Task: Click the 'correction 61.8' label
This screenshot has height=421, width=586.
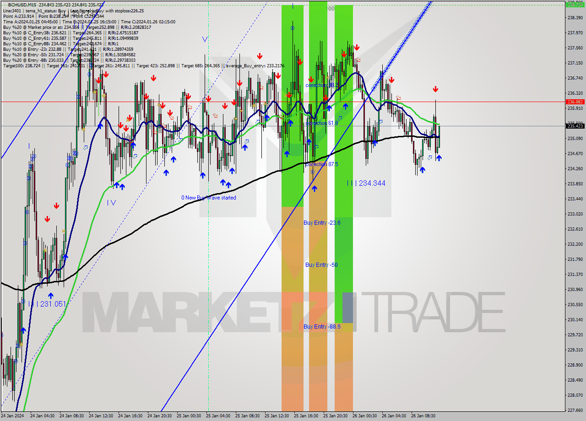Action: [x=322, y=123]
